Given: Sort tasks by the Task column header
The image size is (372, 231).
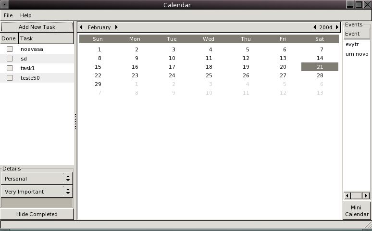Looking at the screenshot, I should (x=46, y=38).
